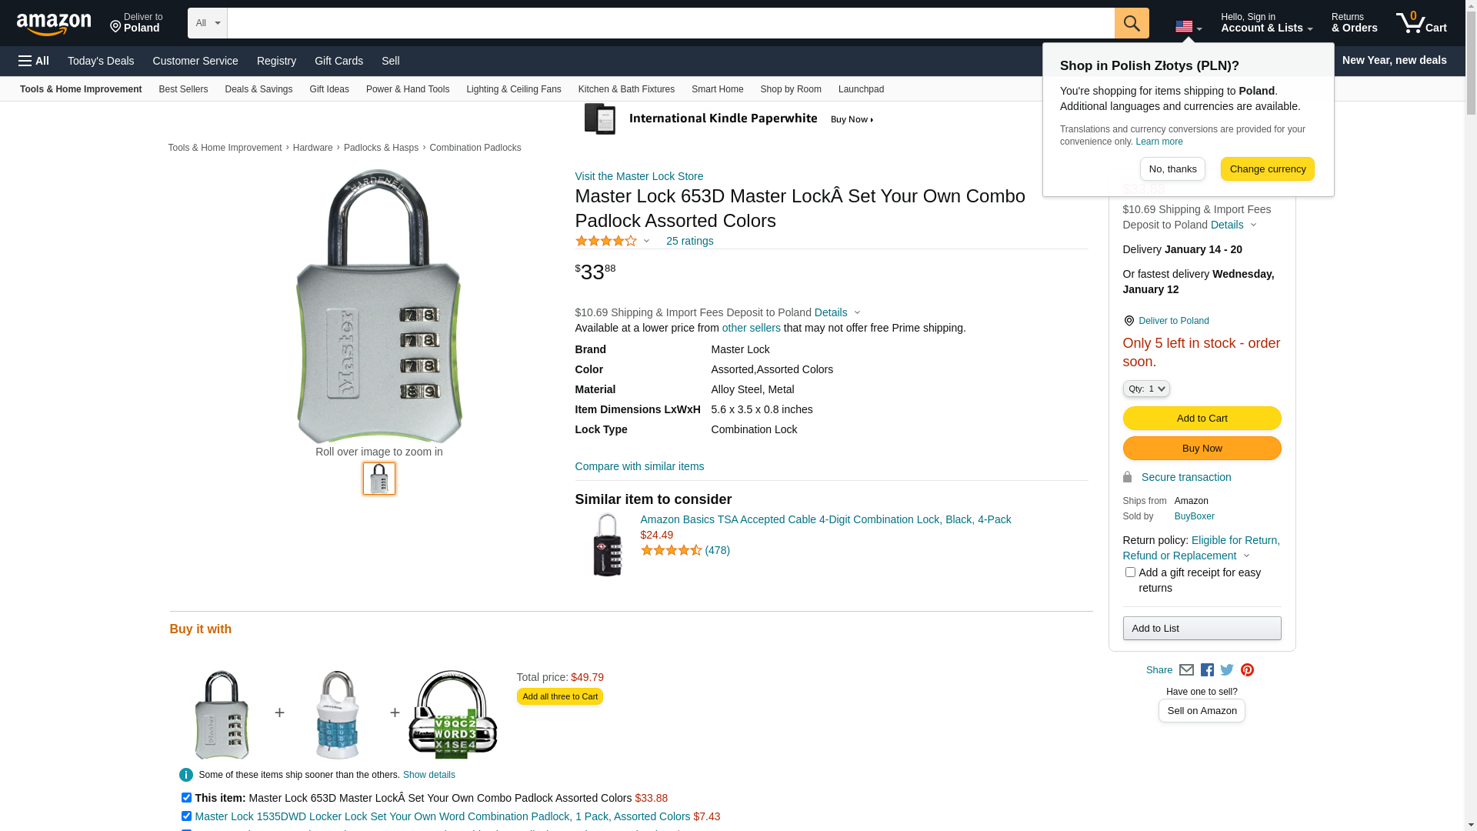Screen dimensions: 1477x831
Task: Share the product via email icon
Action: coord(1186,670)
